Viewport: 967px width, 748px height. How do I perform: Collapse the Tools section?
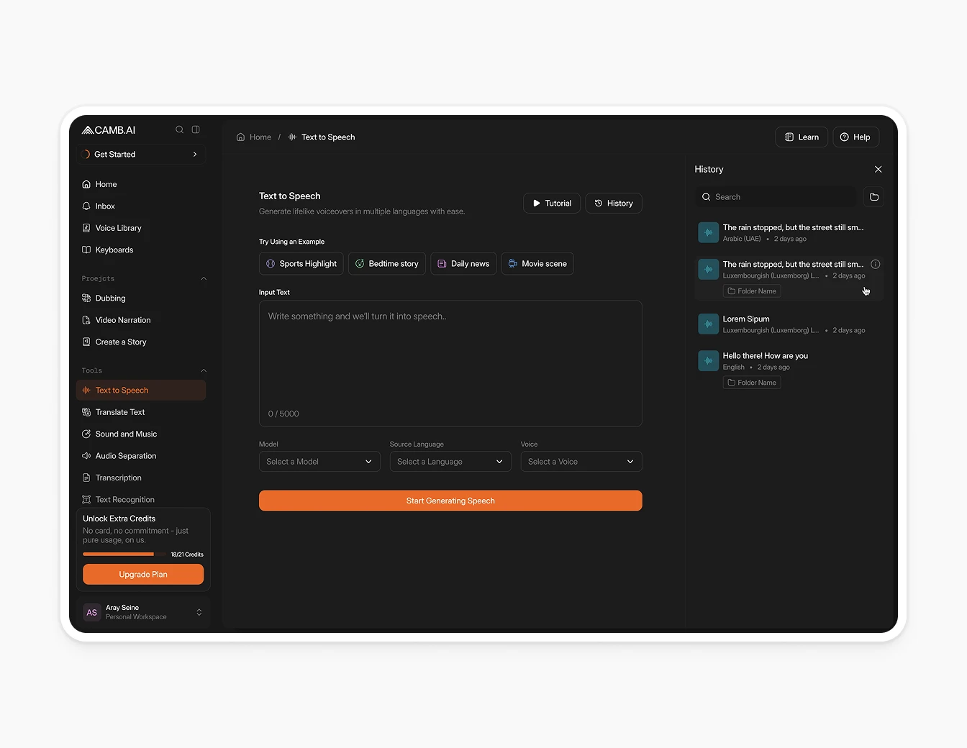pos(204,370)
